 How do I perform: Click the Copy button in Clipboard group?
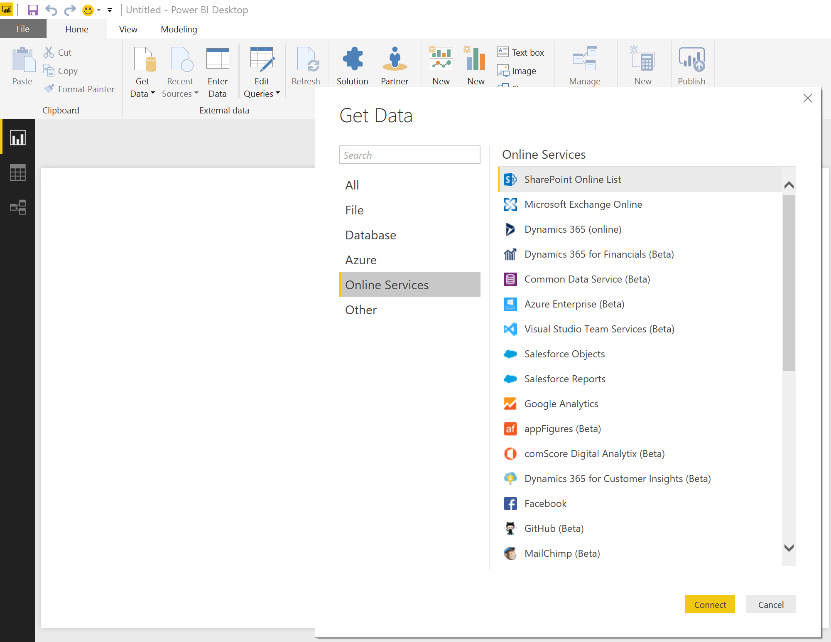pos(61,71)
